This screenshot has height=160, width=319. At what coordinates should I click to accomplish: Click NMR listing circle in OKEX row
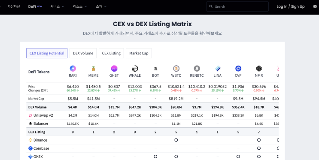259,157
